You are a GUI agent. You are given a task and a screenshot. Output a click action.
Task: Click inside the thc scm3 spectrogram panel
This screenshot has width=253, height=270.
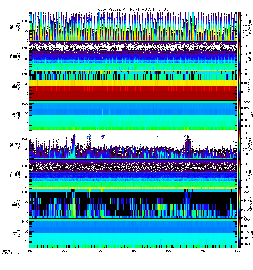133,174
